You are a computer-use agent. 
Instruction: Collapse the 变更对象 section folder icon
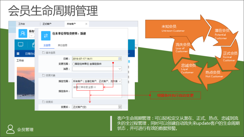click(x=44, y=75)
